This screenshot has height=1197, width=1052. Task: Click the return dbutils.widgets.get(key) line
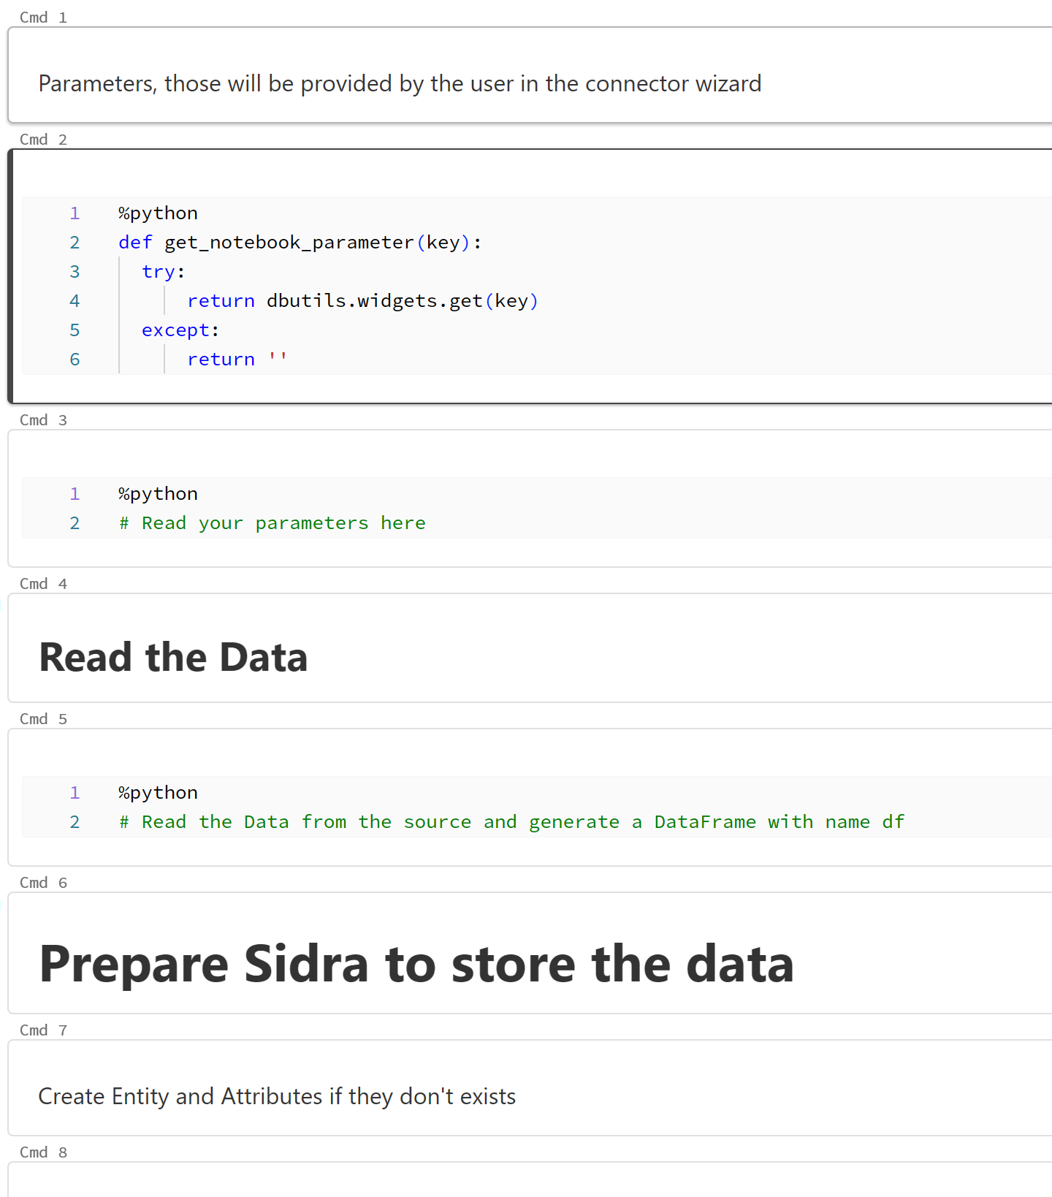pyautogui.click(x=362, y=301)
